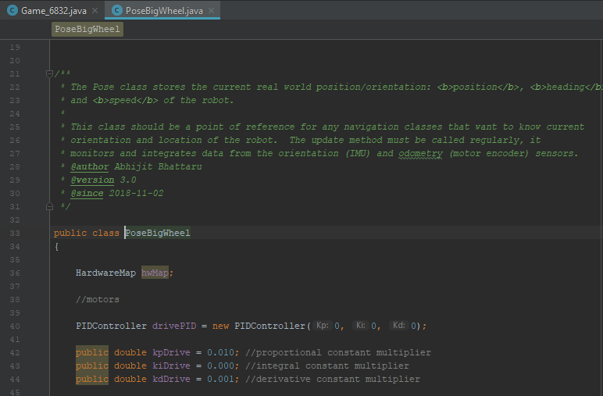Click the Kd: parameter hint

(398, 325)
